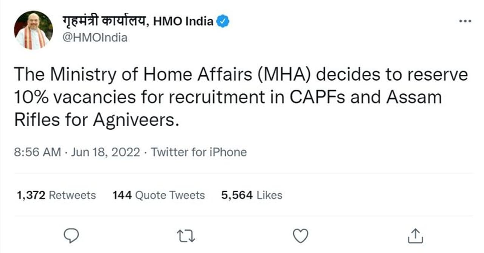Click the 8:56 AM timestamp

pyautogui.click(x=37, y=152)
